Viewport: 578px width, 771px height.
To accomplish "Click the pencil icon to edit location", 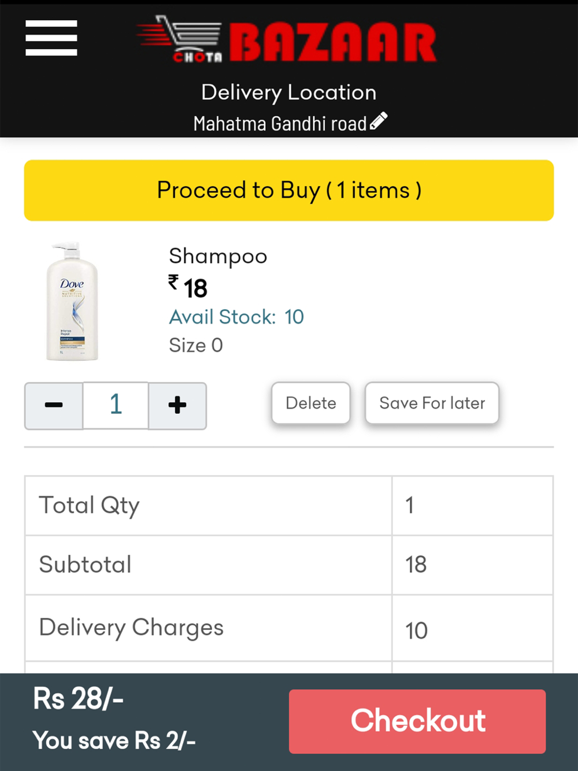I will (x=379, y=121).
